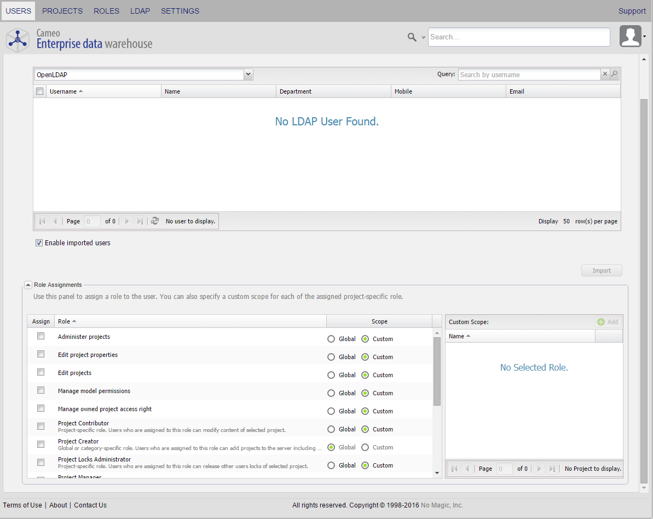Go to last page of Custom Scope list

coord(552,469)
